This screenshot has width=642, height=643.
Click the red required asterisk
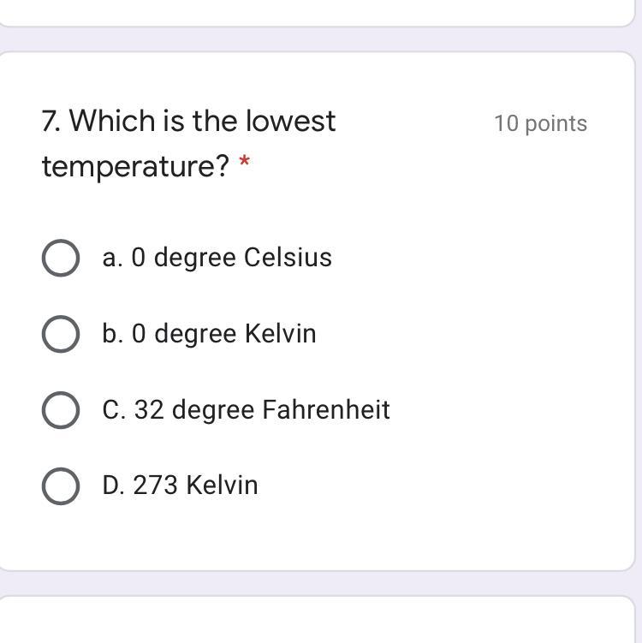pyautogui.click(x=245, y=163)
